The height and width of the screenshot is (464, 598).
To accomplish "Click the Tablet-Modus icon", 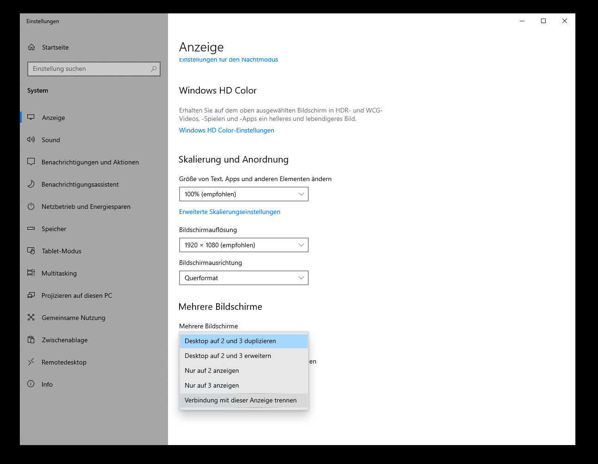I will pyautogui.click(x=31, y=251).
